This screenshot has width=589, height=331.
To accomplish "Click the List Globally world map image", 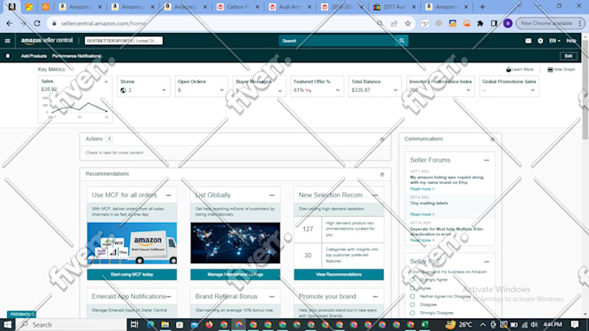I will (x=235, y=243).
